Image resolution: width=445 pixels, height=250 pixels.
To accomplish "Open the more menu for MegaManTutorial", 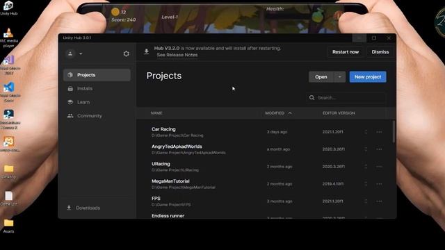I will pos(379,184).
